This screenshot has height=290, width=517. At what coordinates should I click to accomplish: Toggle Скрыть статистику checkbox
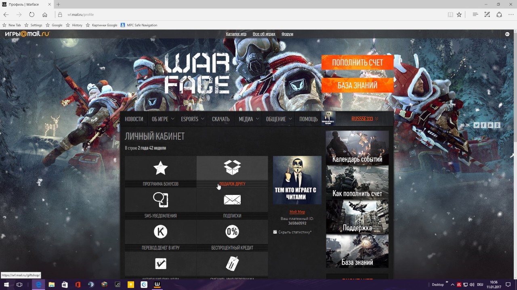click(275, 232)
